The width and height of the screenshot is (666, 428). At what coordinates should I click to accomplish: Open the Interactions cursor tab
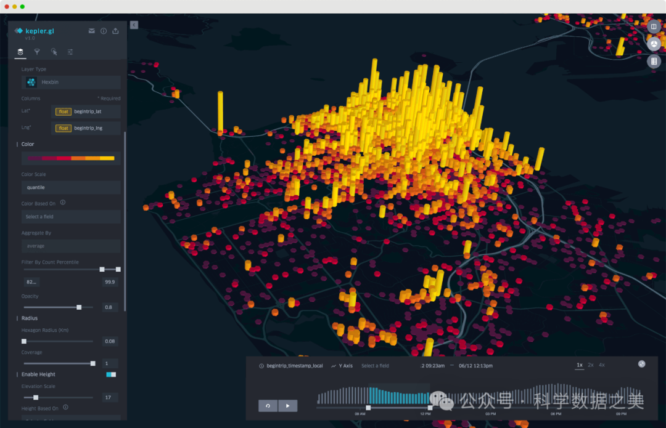[54, 52]
